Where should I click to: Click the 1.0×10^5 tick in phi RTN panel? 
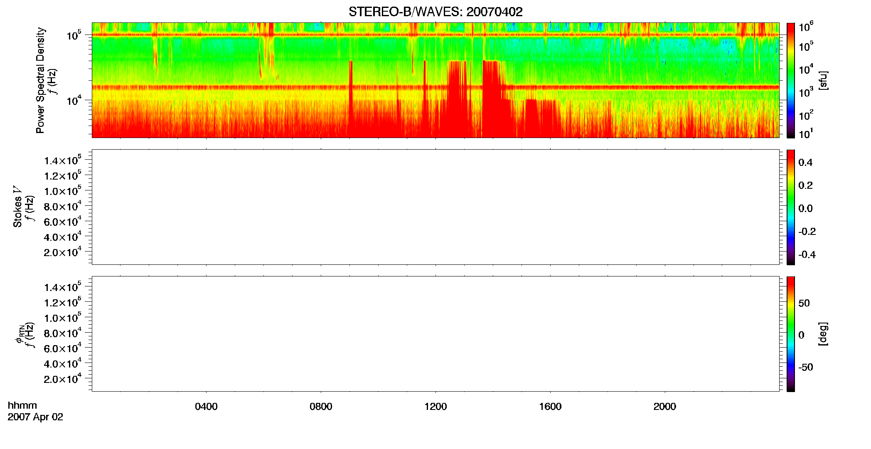tap(63, 317)
